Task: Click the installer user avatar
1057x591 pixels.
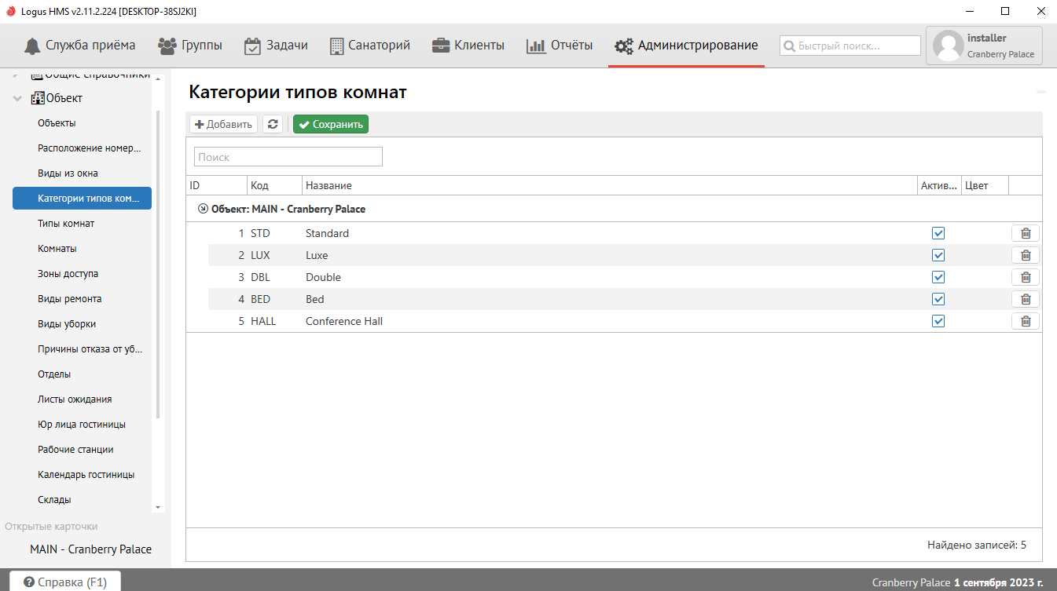Action: coord(948,46)
